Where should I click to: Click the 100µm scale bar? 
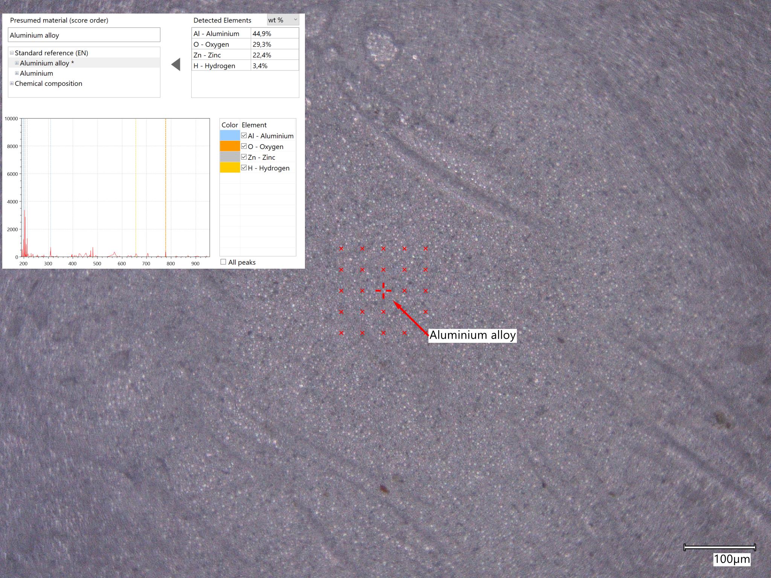point(719,547)
